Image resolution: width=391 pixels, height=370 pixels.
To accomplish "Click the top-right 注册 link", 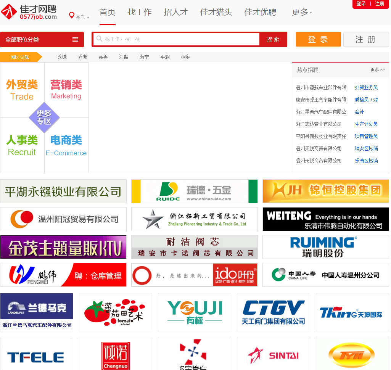I will tap(380, 3).
